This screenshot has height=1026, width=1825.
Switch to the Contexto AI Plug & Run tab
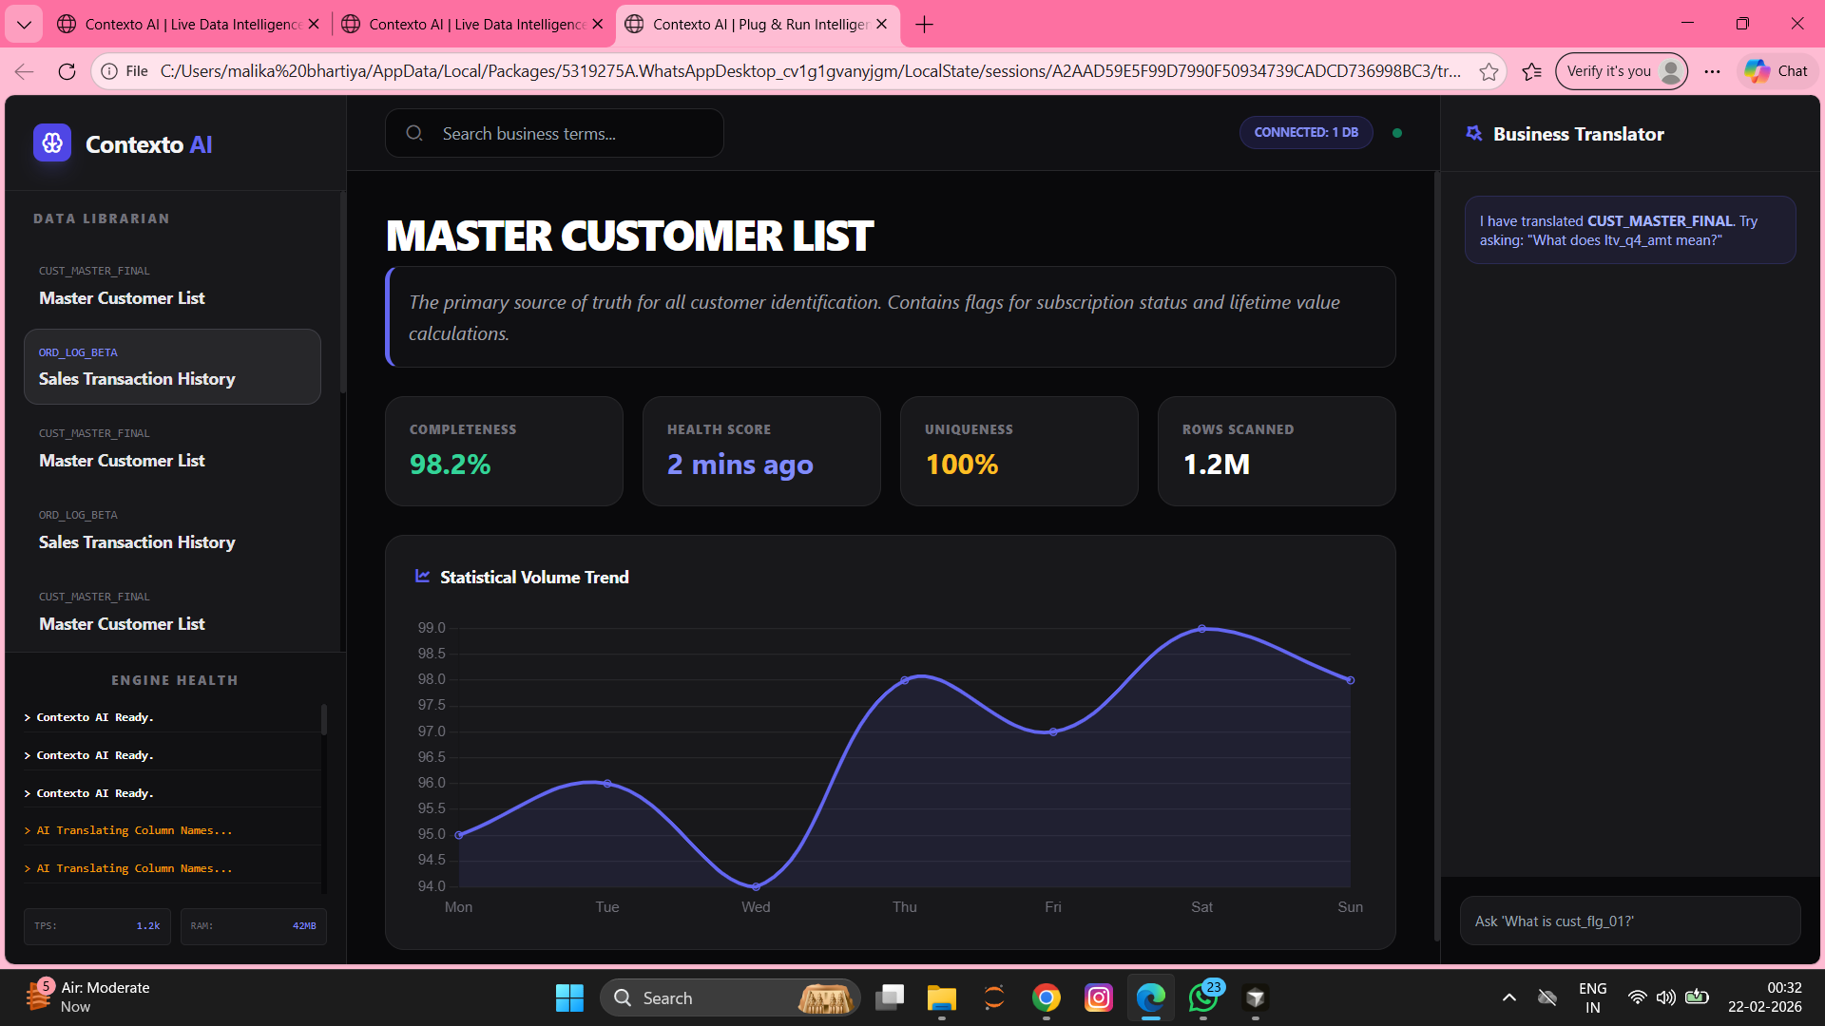coord(757,24)
